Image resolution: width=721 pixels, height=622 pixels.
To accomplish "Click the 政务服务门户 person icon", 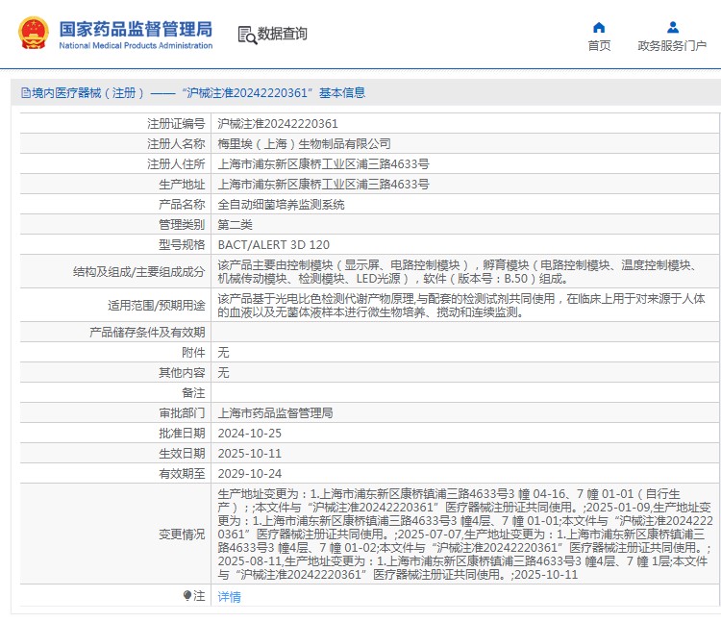I will coord(672,27).
